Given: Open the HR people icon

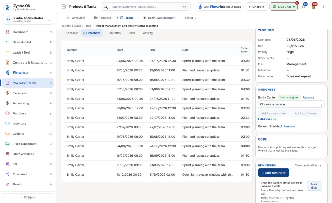Looking at the screenshot, I should (7, 164).
